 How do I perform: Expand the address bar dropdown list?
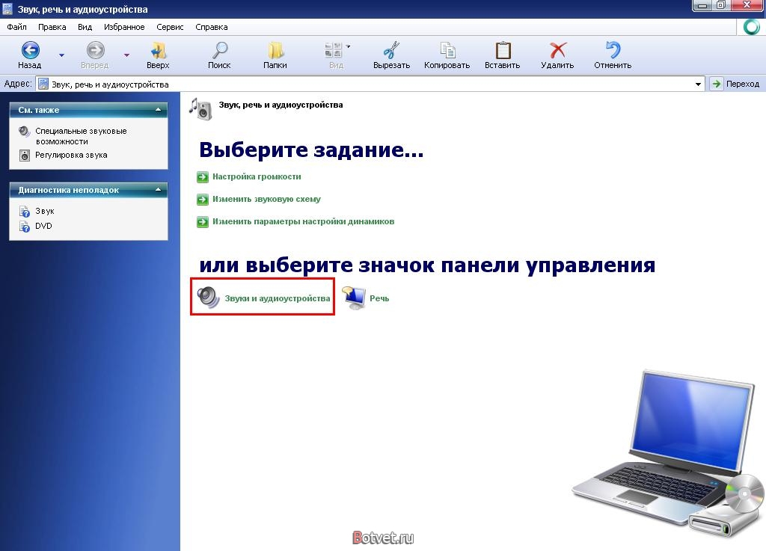click(698, 84)
